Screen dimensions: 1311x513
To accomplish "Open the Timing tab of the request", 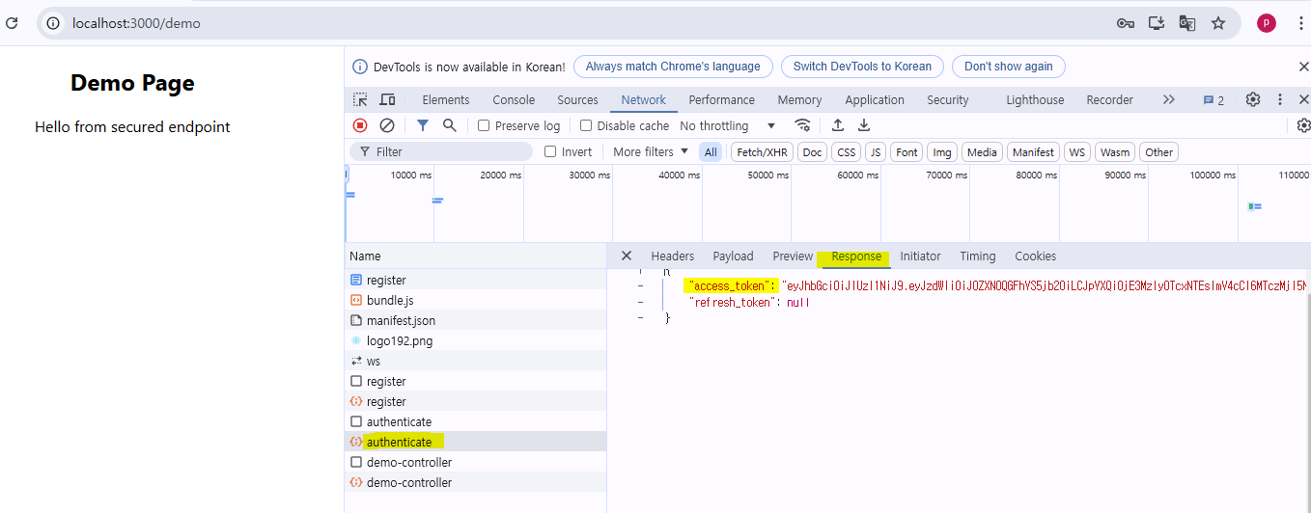I will (977, 256).
